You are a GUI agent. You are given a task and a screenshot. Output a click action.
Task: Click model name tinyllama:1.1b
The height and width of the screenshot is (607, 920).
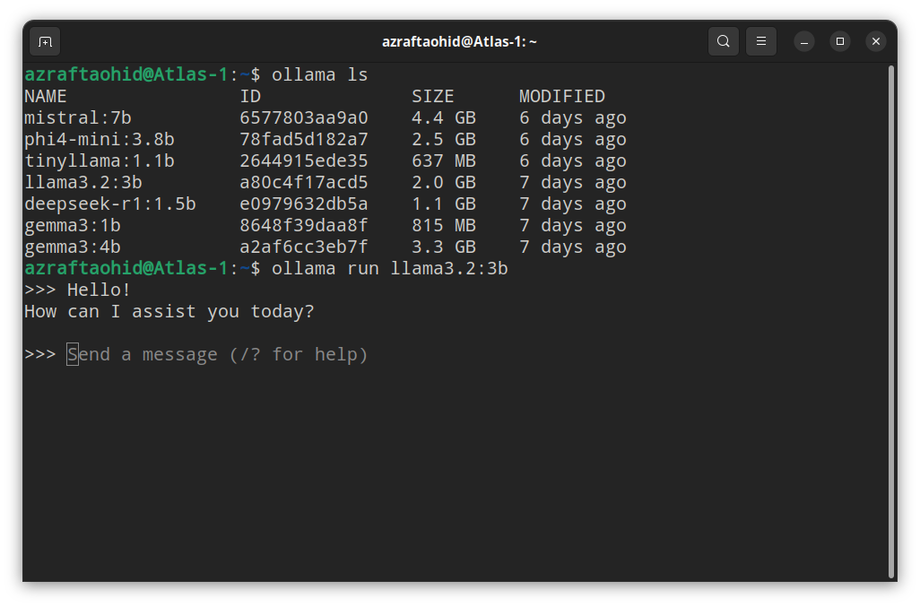[100, 161]
